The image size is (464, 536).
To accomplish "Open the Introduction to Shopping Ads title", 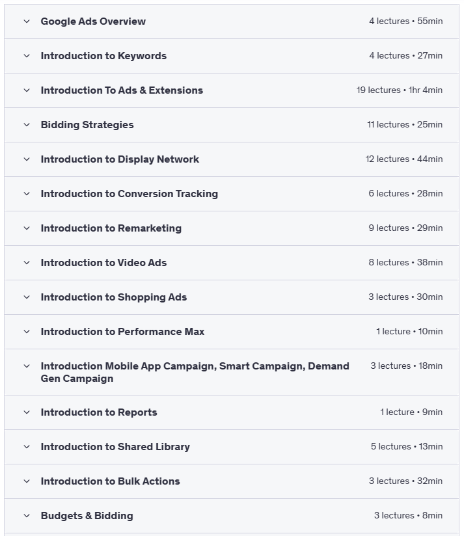I will coord(114,297).
